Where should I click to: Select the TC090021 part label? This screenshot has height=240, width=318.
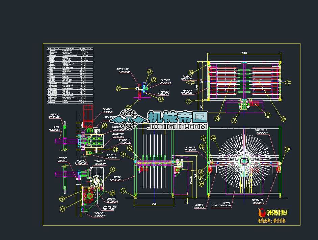point(126,143)
